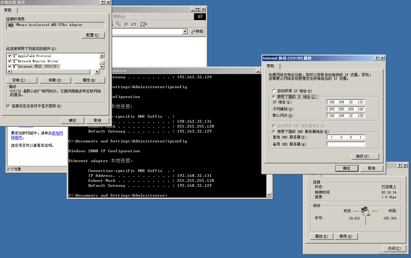Click 取消 in 本地连接 属性 dialog
Image resolution: width=411 pixels, height=258 pixels.
98,121
